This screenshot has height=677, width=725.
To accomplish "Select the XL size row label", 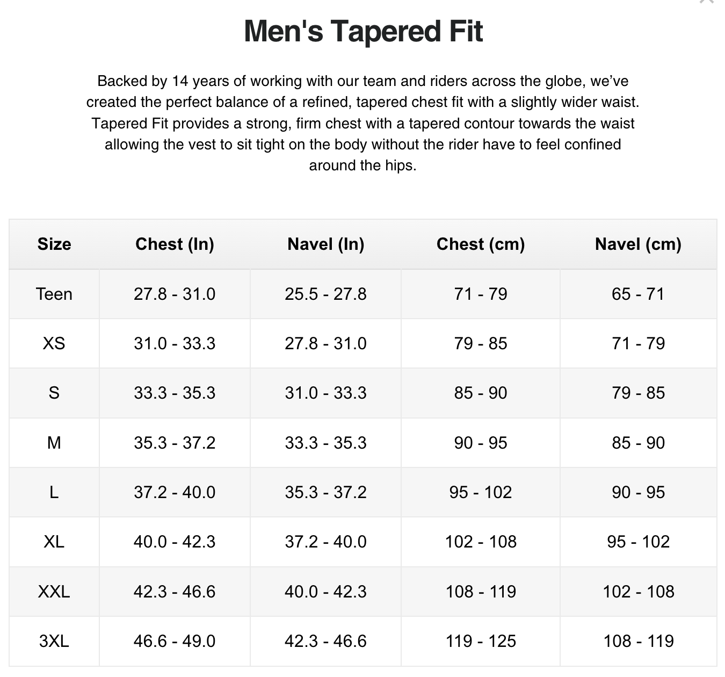I will pos(54,542).
